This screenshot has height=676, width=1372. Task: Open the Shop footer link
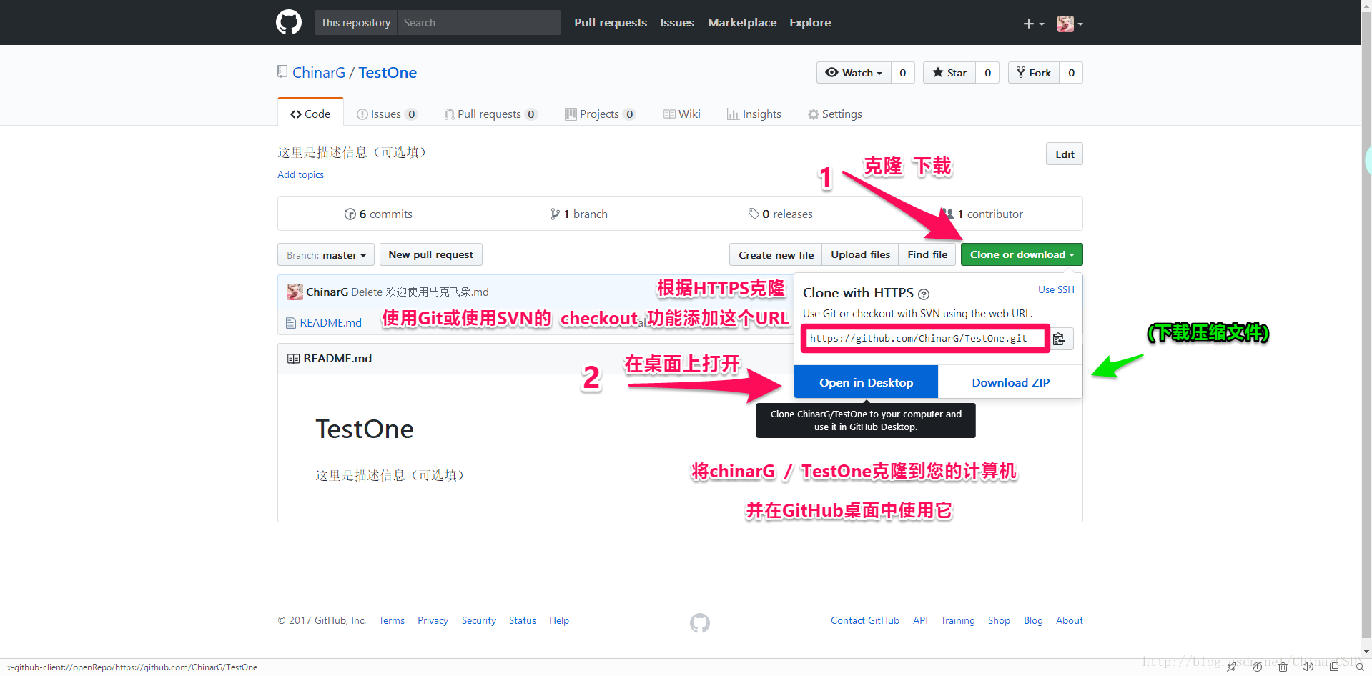pos(999,620)
